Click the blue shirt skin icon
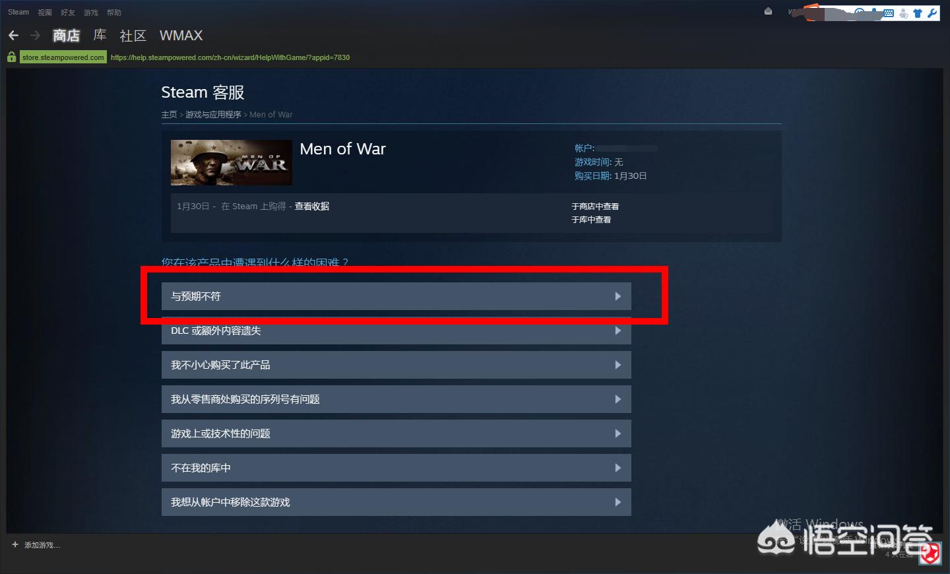Screen dimensions: 950x574 coord(918,13)
